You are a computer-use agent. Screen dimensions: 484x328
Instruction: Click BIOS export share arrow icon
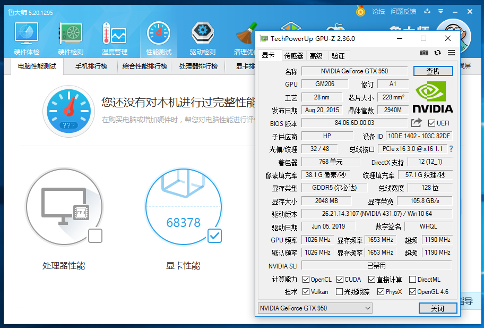coord(416,123)
